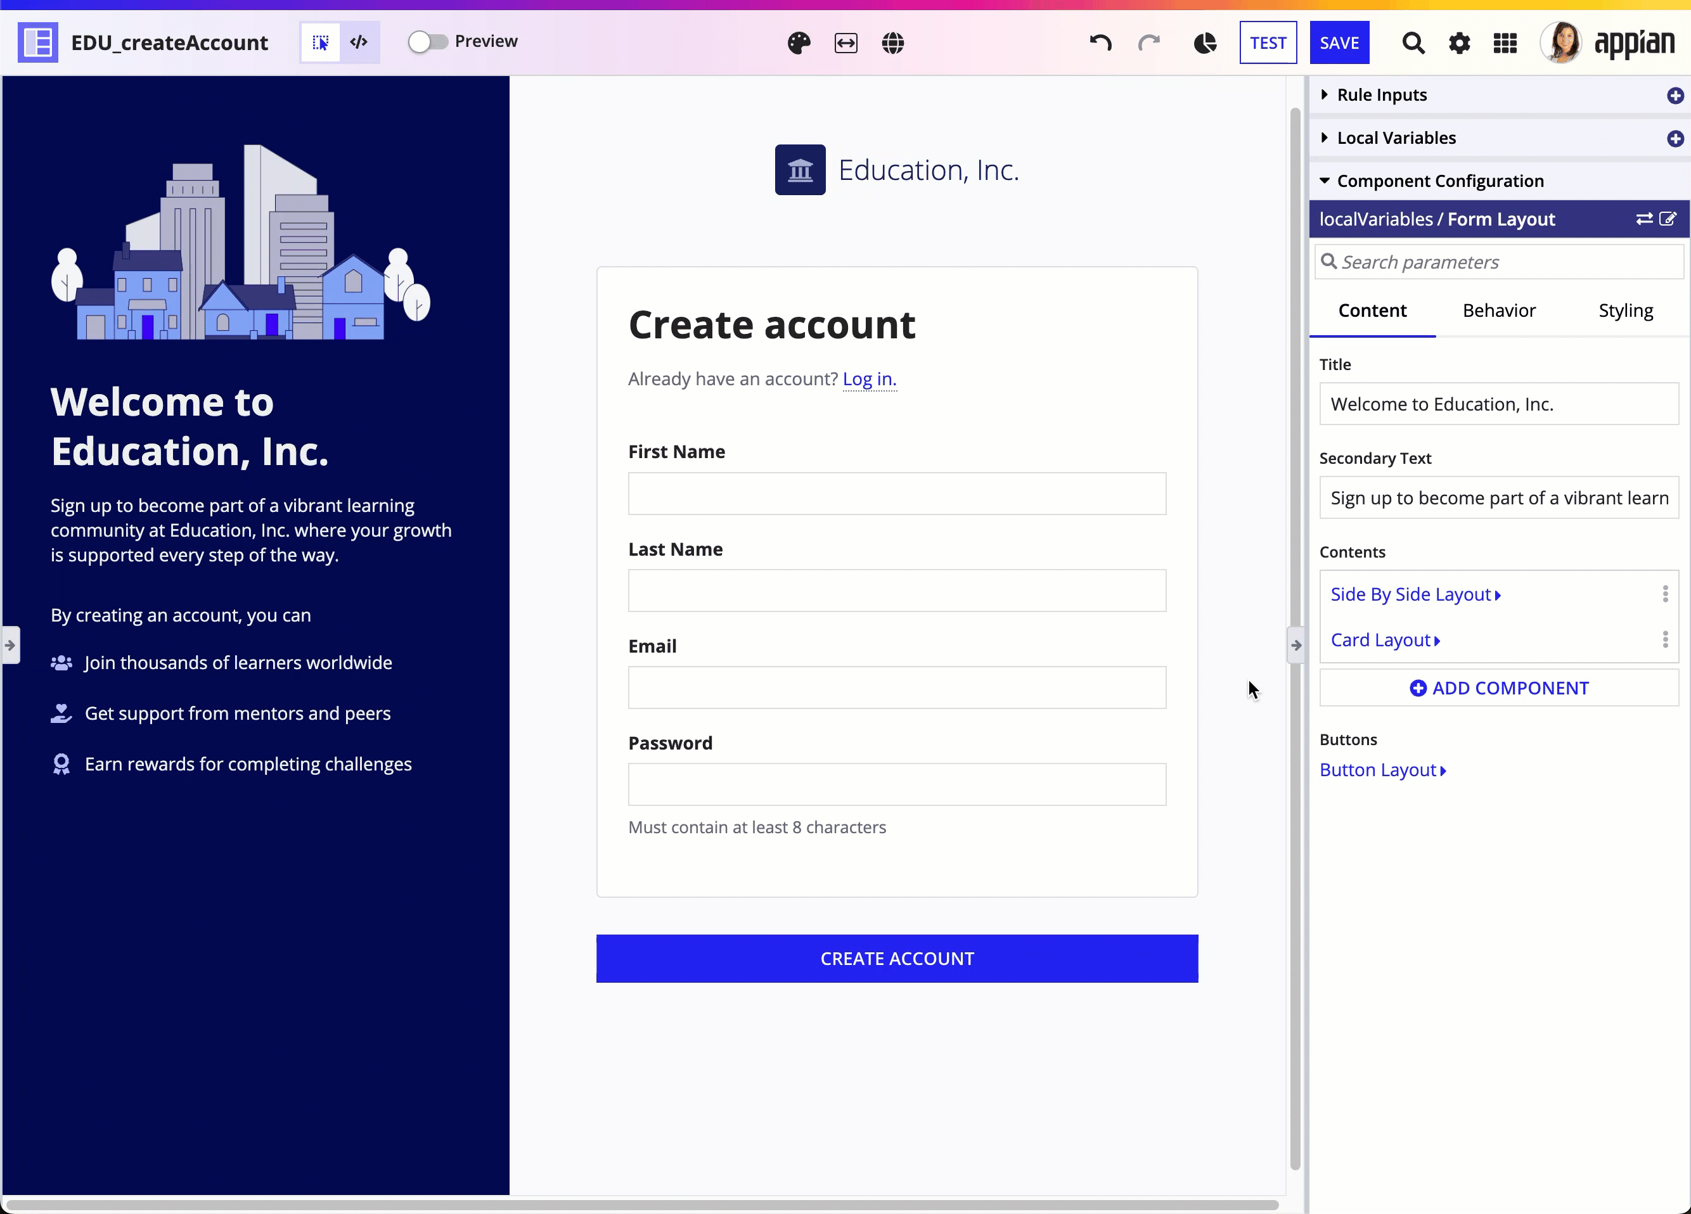Click the SAVE button
The width and height of the screenshot is (1691, 1214).
tap(1339, 42)
